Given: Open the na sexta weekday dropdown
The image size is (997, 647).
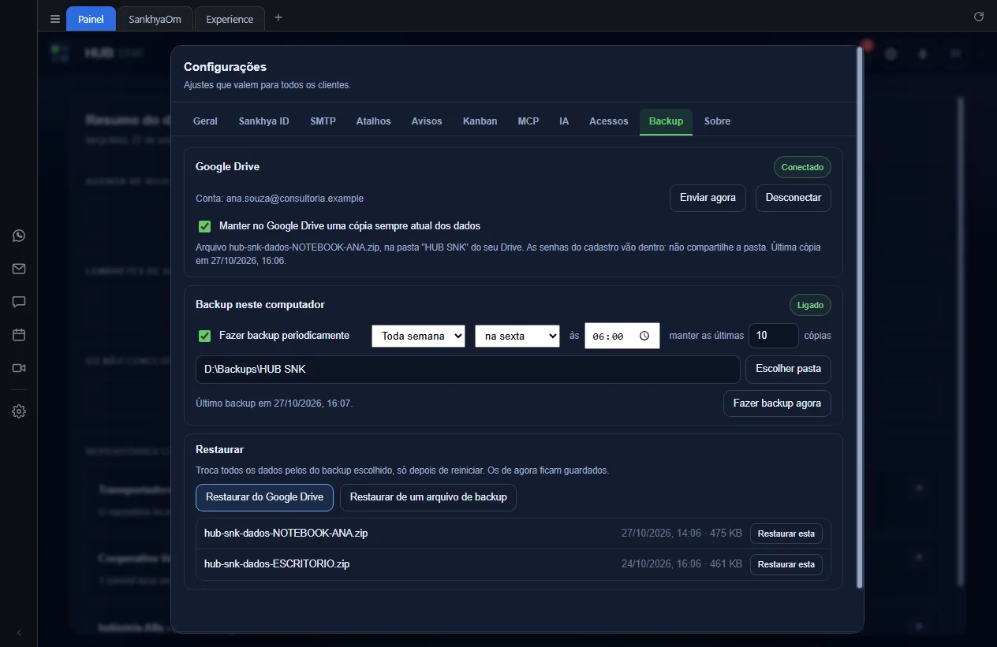Looking at the screenshot, I should tap(517, 336).
